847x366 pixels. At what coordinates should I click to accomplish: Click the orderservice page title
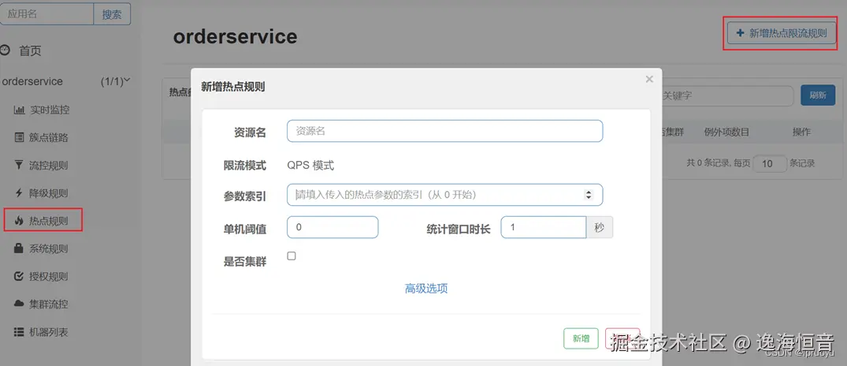[235, 36]
